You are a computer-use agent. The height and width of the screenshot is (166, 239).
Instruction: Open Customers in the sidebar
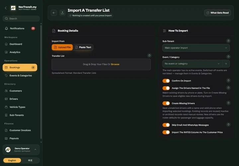coord(20,91)
